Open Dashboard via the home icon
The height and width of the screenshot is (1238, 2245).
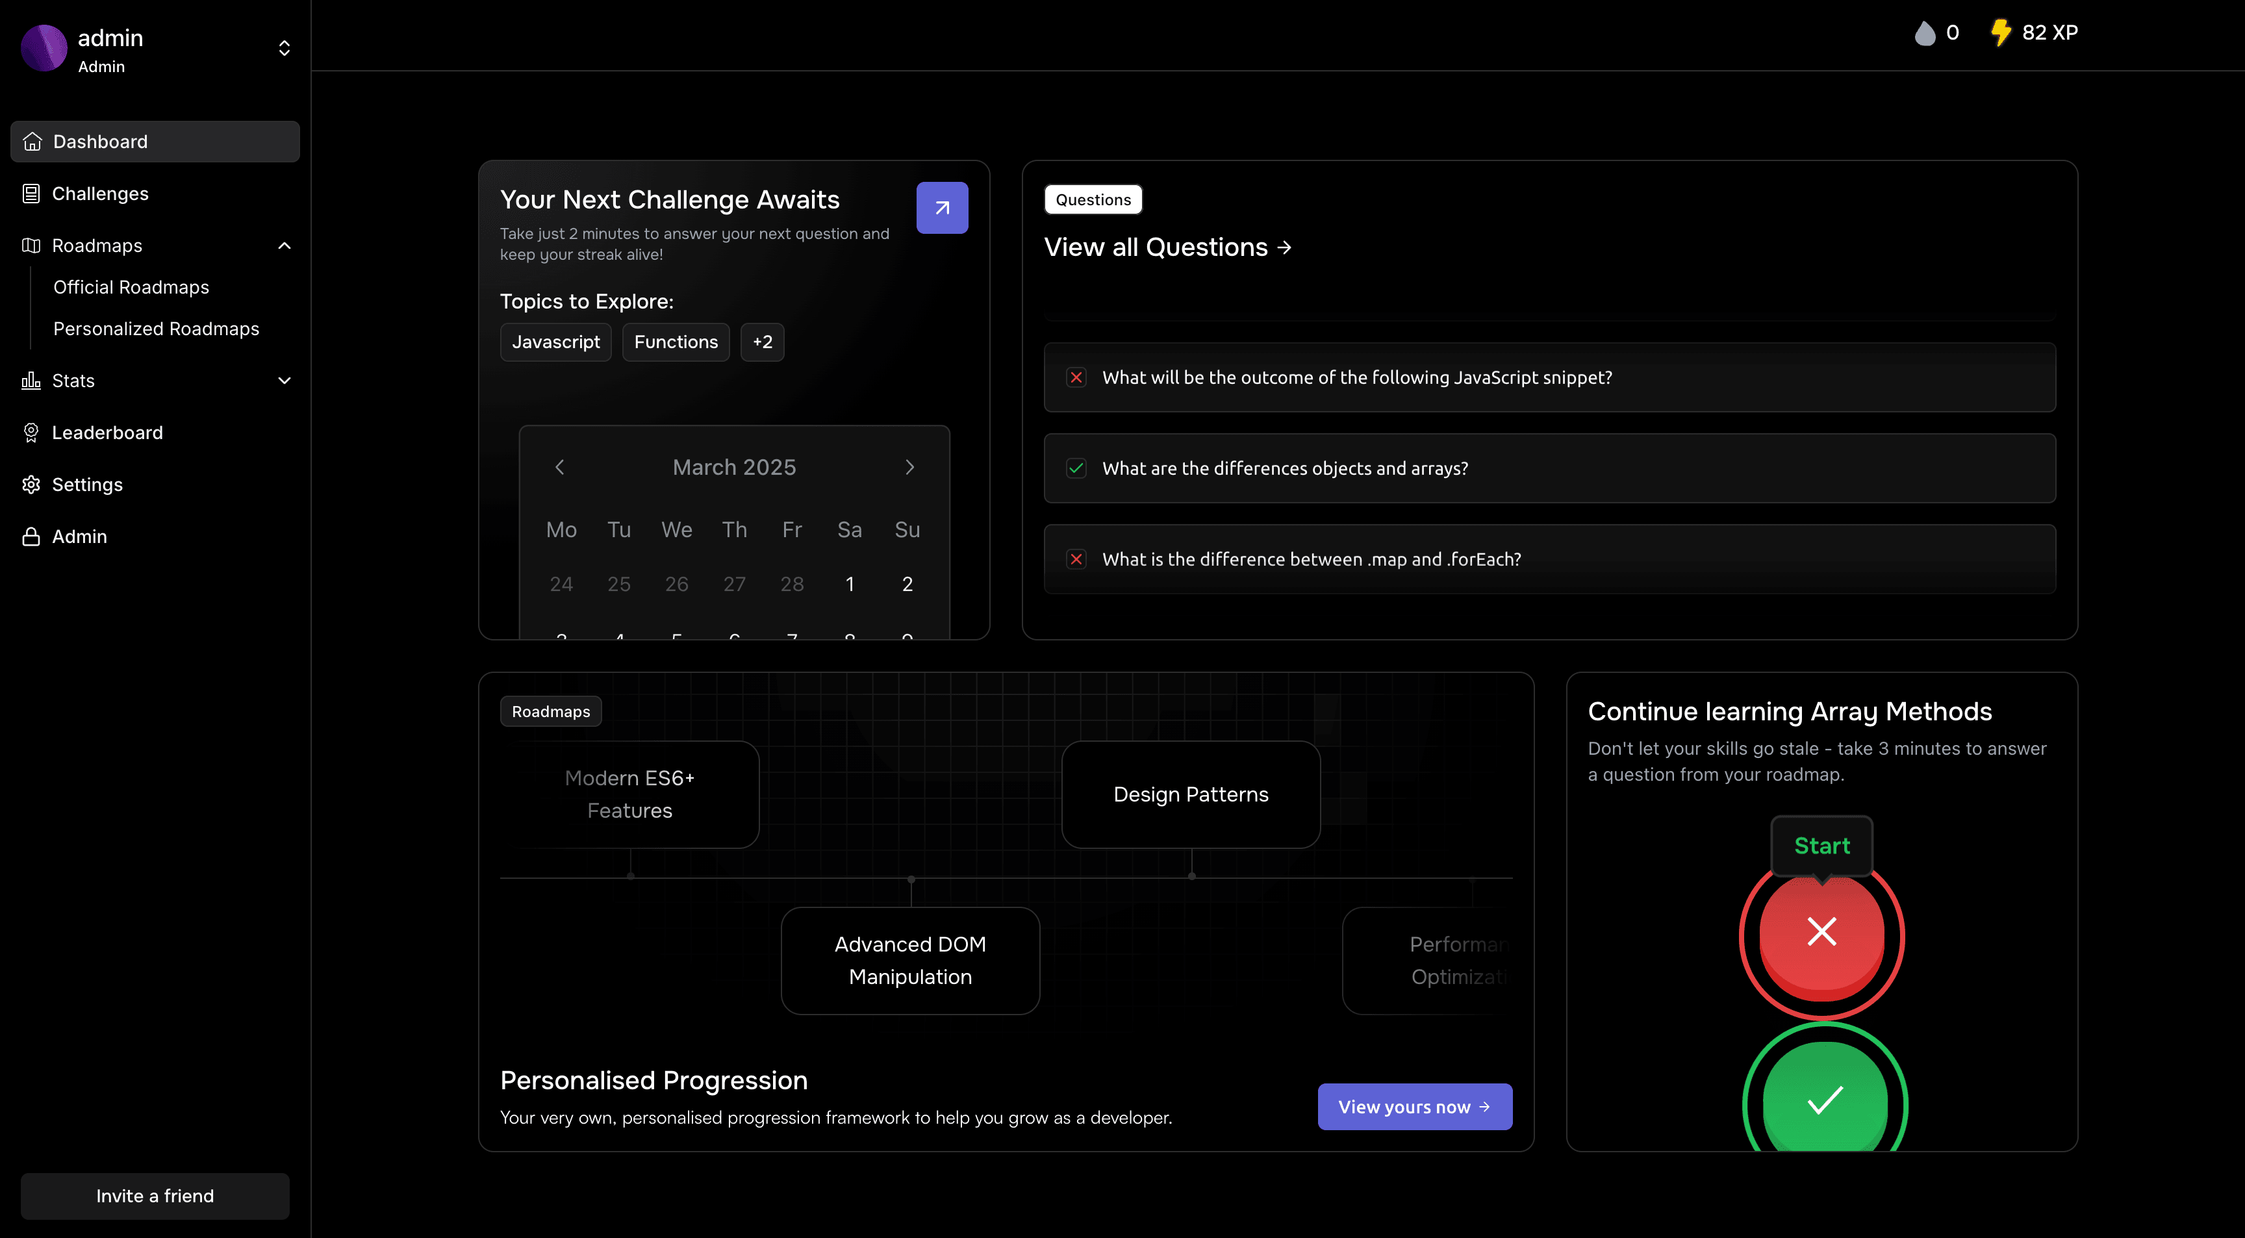click(x=32, y=141)
